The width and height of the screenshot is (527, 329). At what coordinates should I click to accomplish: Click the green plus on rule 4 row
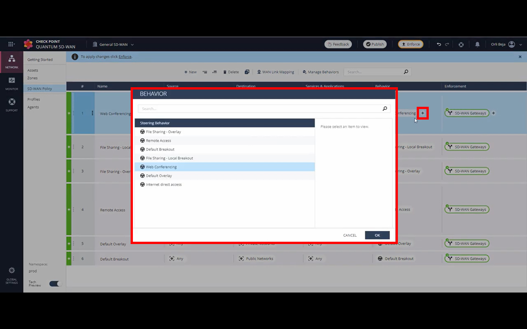(x=69, y=209)
